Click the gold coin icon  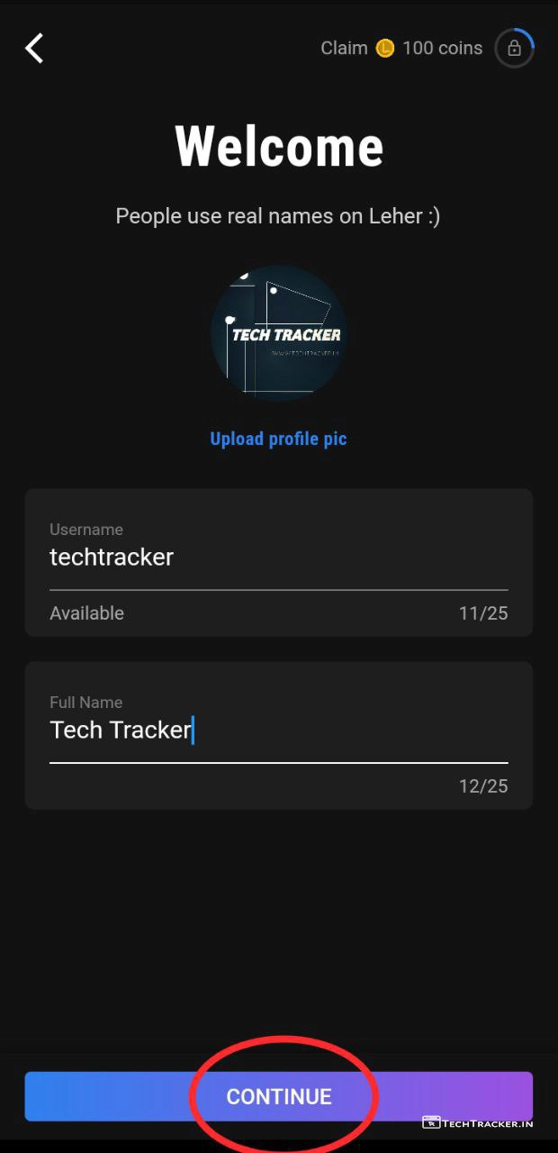click(x=385, y=48)
